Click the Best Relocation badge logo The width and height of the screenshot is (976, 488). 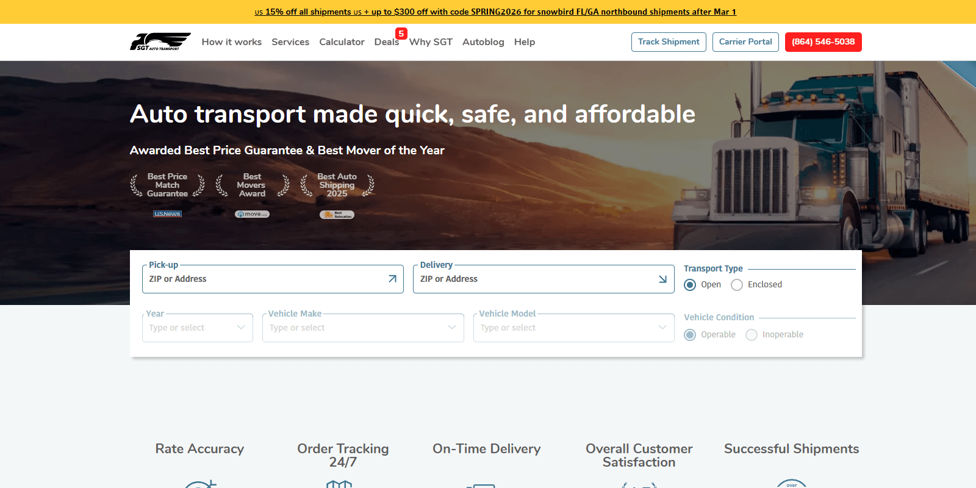pyautogui.click(x=337, y=215)
